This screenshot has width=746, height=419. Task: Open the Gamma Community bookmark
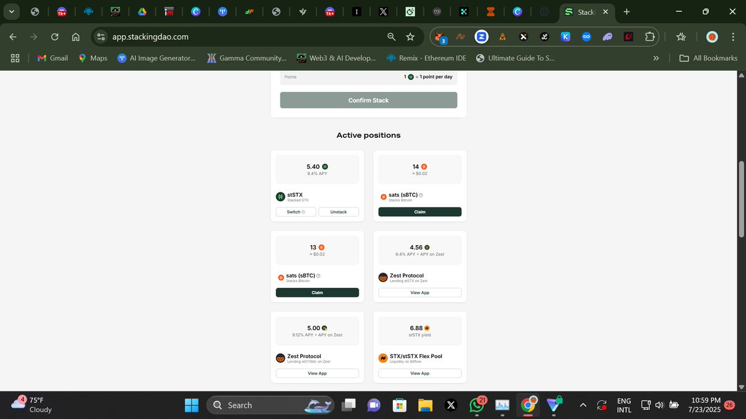pyautogui.click(x=247, y=58)
